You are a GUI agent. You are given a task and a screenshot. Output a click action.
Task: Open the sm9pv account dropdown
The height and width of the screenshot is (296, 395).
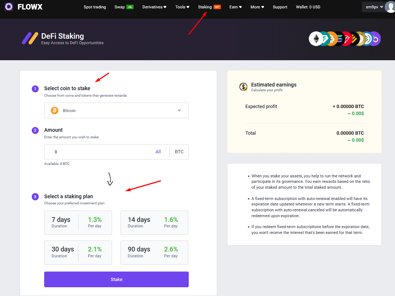coord(374,7)
